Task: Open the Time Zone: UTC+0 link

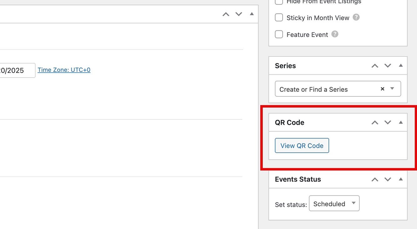Action: point(64,70)
